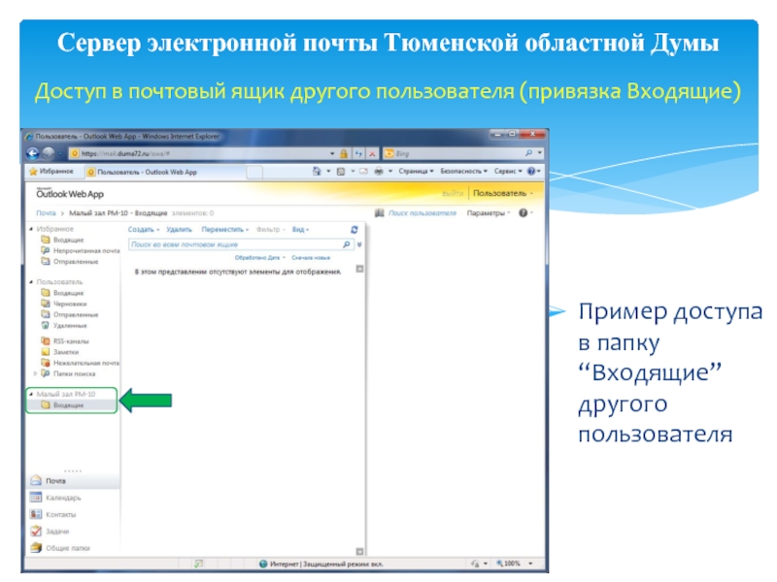Click the IE Home toolbar icon
The width and height of the screenshot is (777, 582).
coord(317,172)
